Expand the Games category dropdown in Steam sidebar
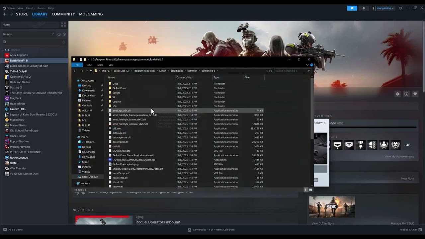The width and height of the screenshot is (425, 239). pos(52,34)
